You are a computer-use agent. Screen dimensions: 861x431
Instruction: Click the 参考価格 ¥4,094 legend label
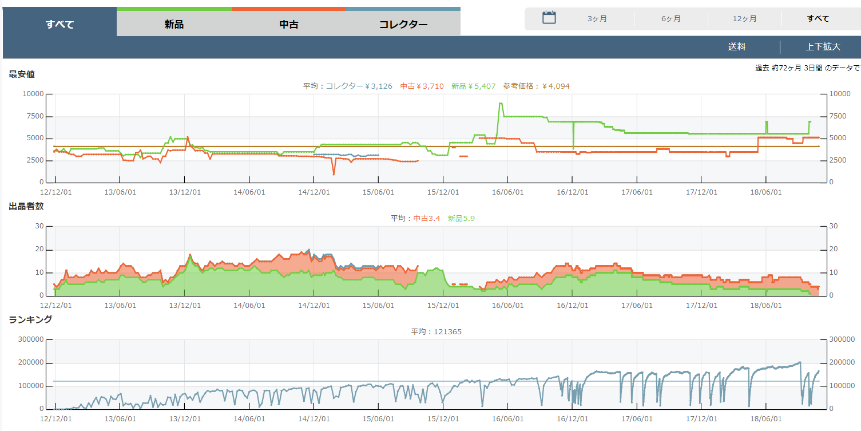click(x=536, y=86)
